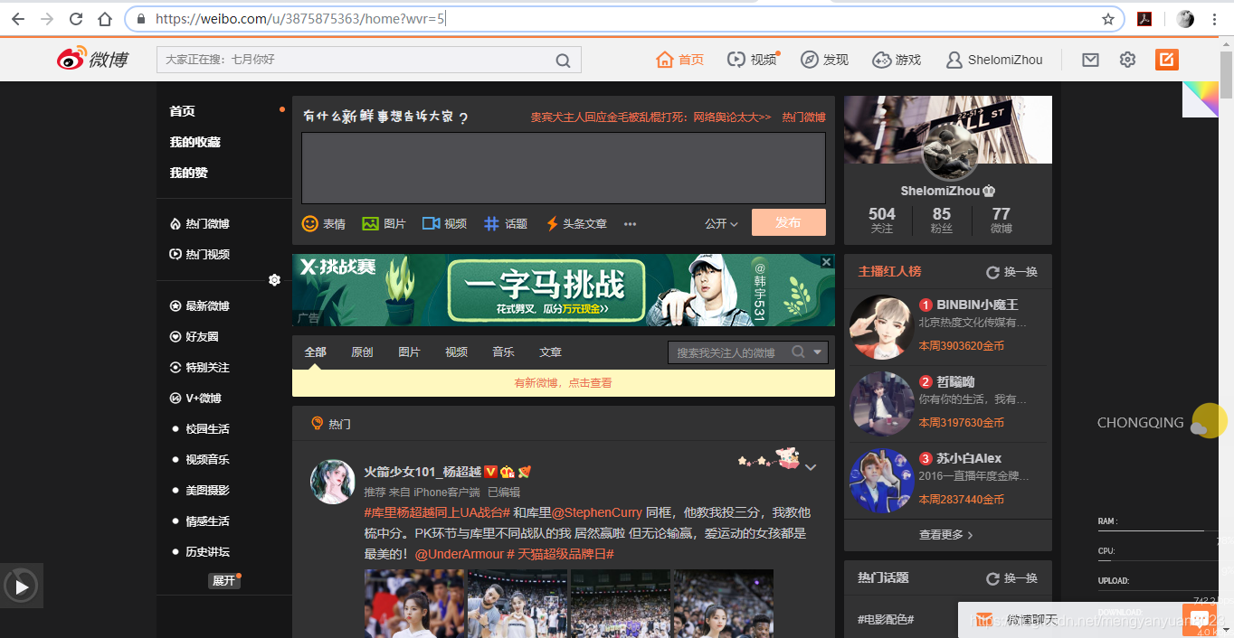1234x638 pixels.
Task: Open the 美图摄影 group in sidebar
Action: 207,491
